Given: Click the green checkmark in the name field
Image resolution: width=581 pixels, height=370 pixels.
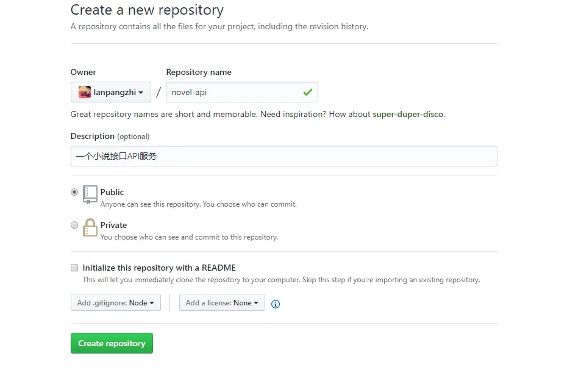Looking at the screenshot, I should coord(307,92).
